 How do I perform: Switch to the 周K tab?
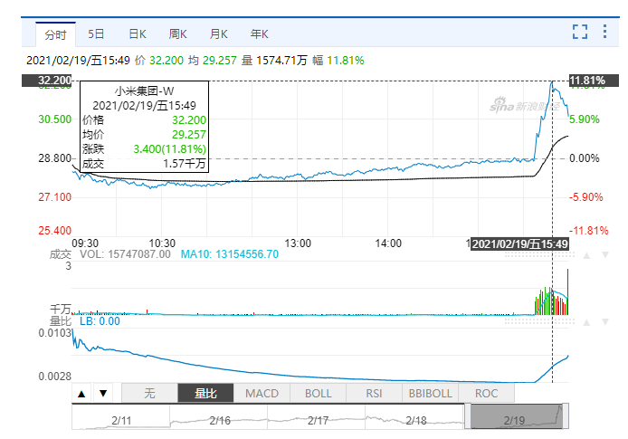(178, 34)
